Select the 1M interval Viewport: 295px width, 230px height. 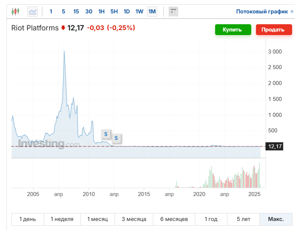click(152, 12)
